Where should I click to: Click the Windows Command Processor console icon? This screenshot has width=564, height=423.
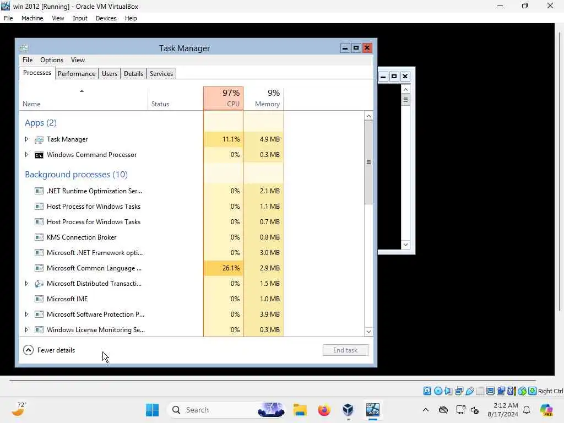(39, 155)
